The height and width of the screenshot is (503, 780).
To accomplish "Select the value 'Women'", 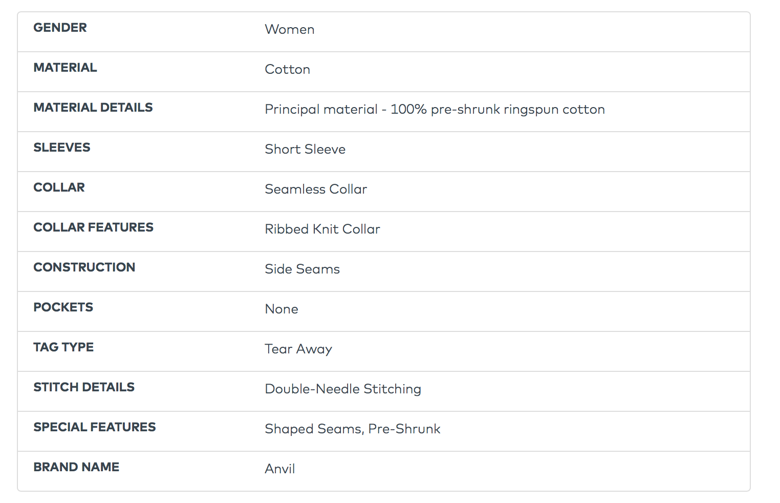I will click(x=289, y=30).
